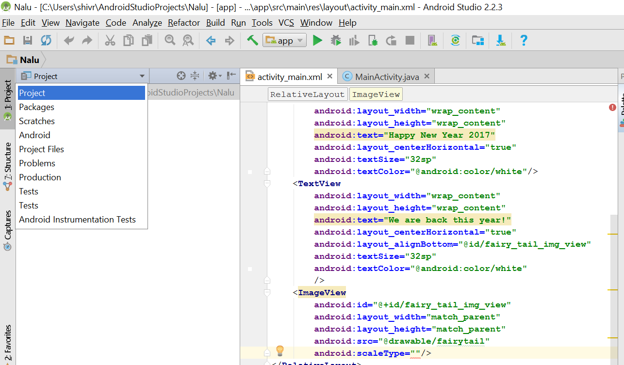
Task: Undo the last action
Action: point(69,41)
